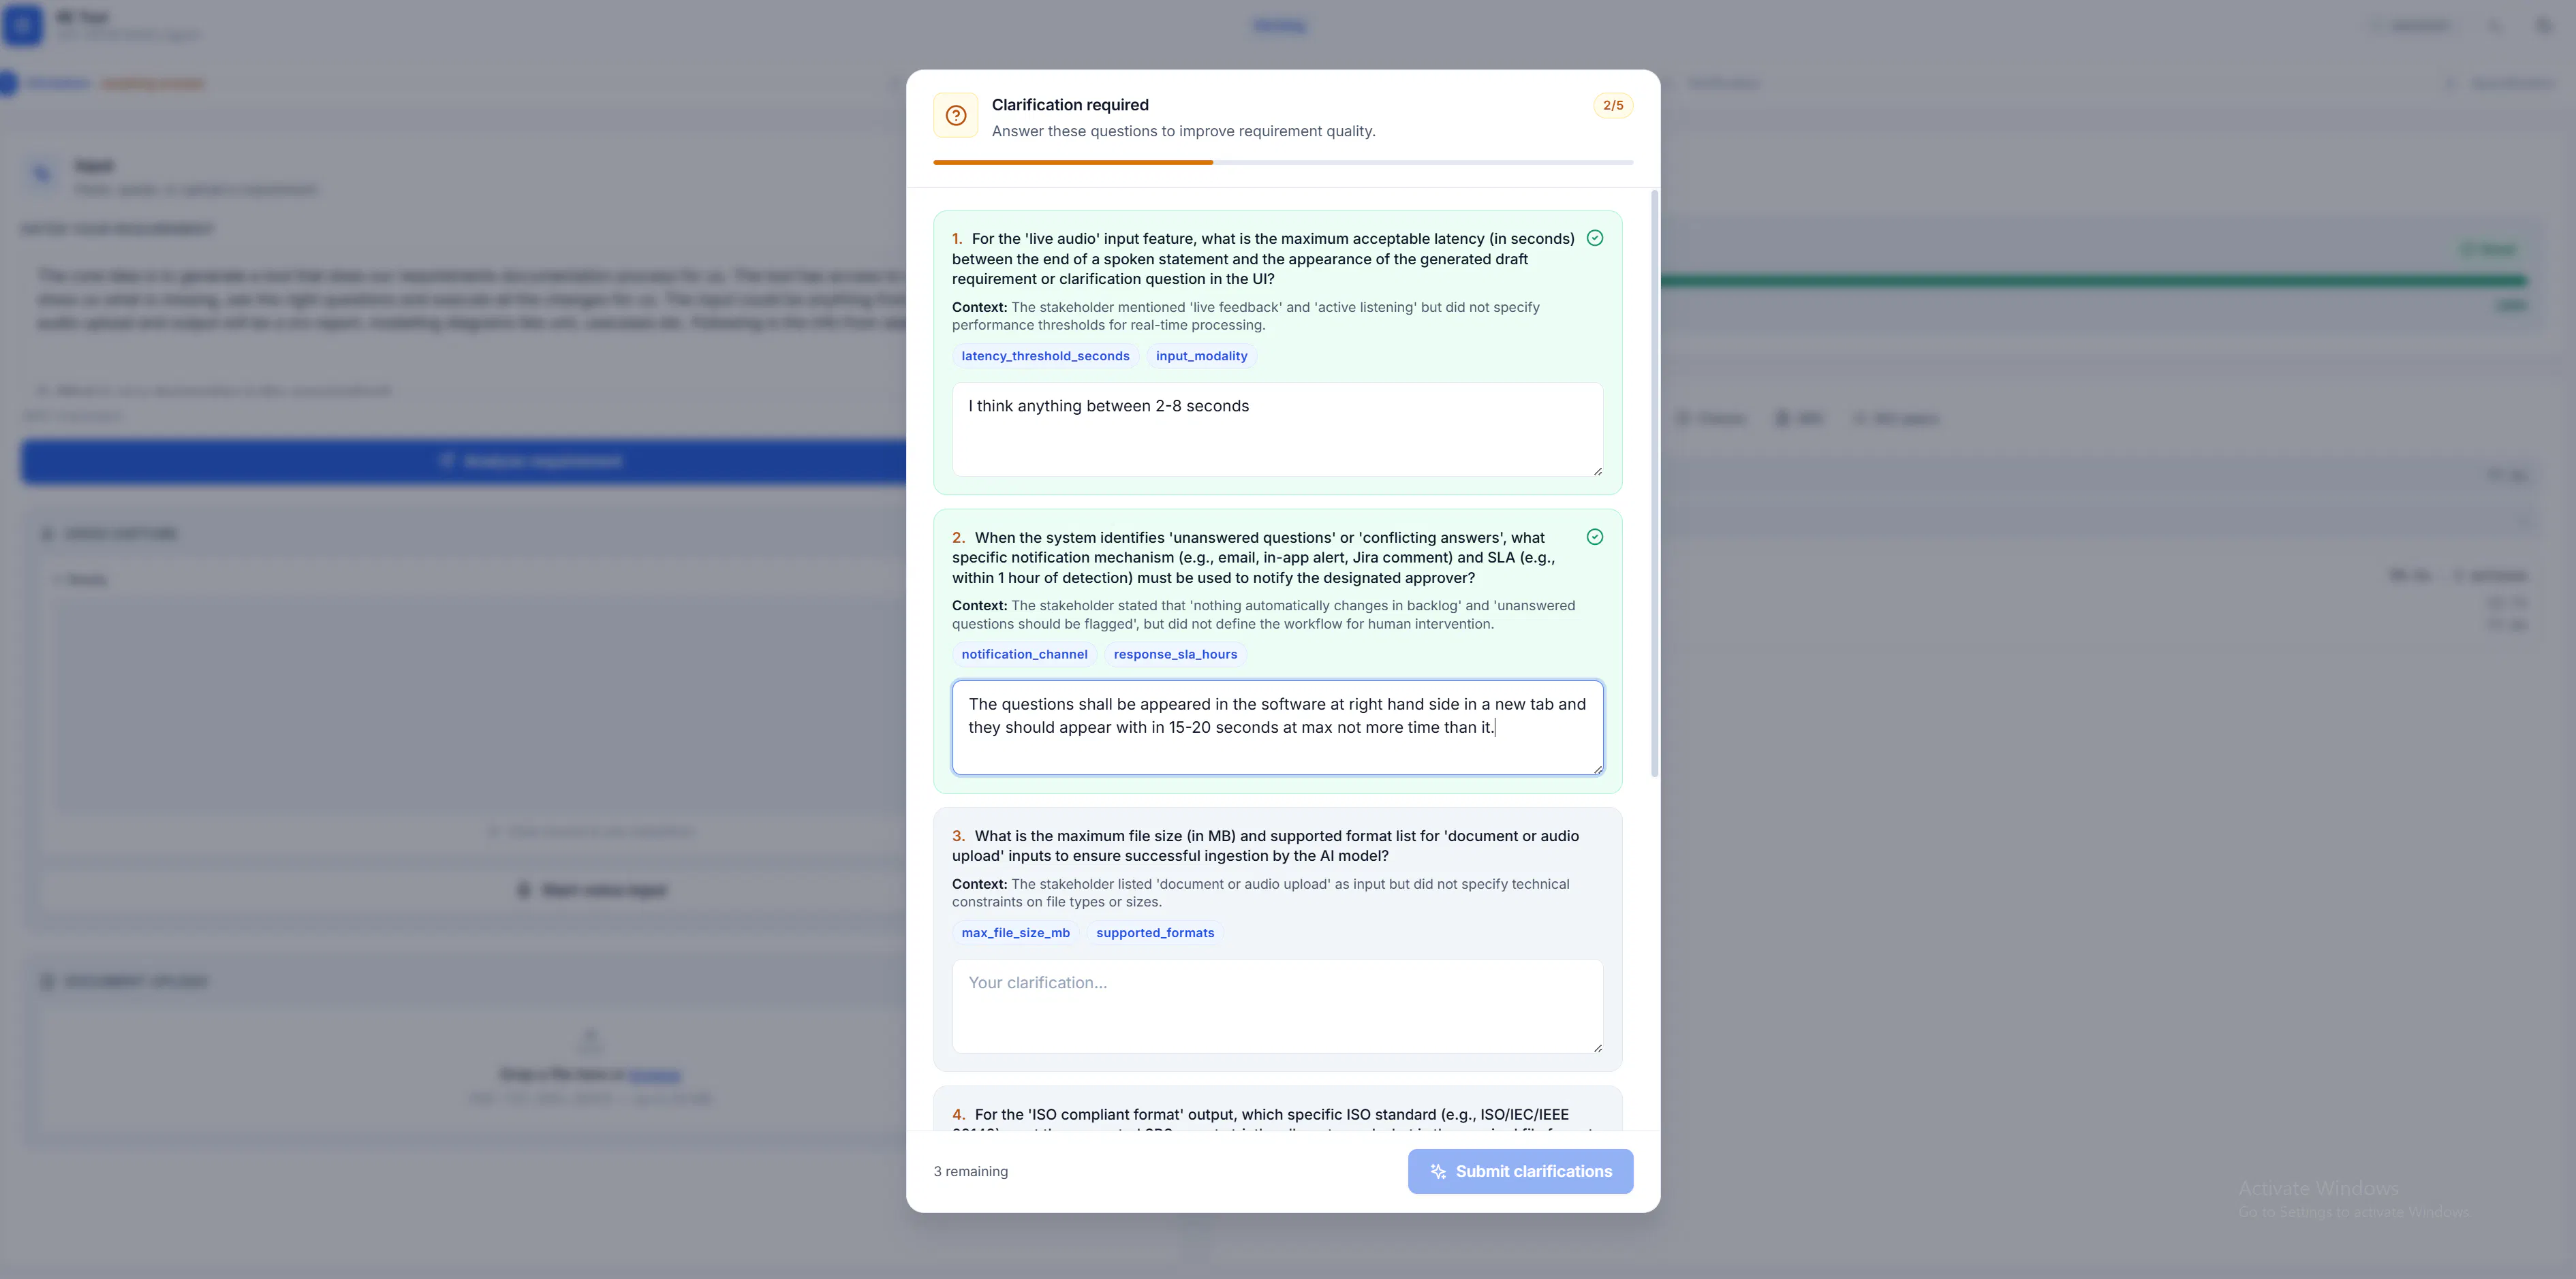Click the dialog's vertical scrollbar
Viewport: 2576px width, 1279px height.
pyautogui.click(x=1654, y=483)
